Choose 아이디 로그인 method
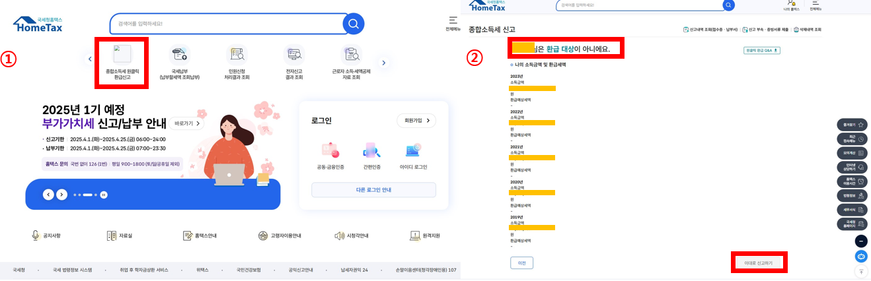This screenshot has height=281, width=871. coord(414,156)
